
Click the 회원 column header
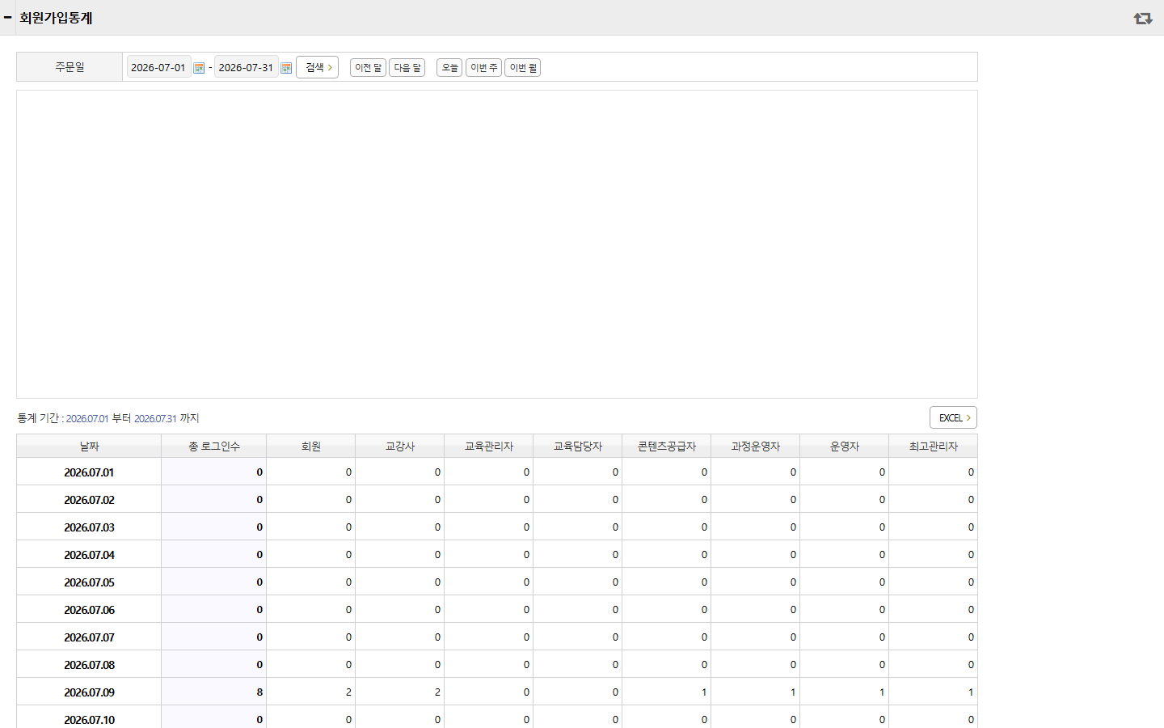pyautogui.click(x=311, y=447)
